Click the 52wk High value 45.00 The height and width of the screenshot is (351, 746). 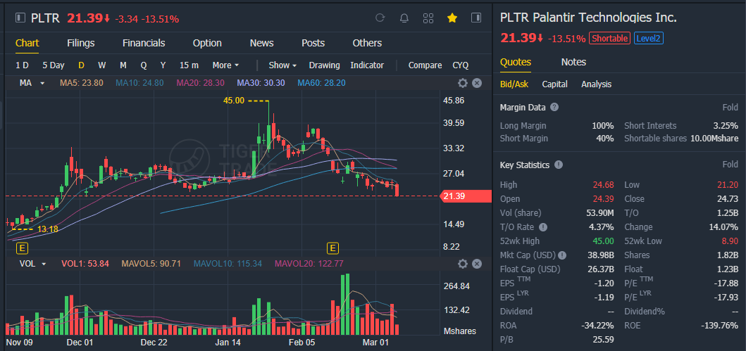pyautogui.click(x=602, y=241)
